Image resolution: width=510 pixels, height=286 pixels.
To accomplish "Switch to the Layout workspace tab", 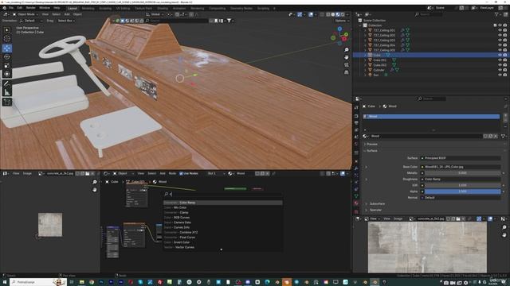I will coord(73,9).
